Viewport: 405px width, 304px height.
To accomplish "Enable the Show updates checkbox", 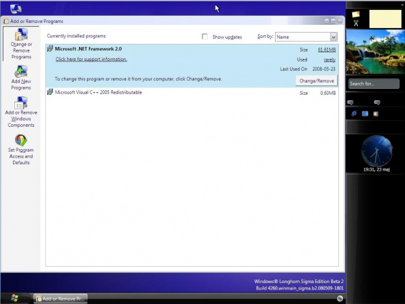I will click(x=204, y=37).
